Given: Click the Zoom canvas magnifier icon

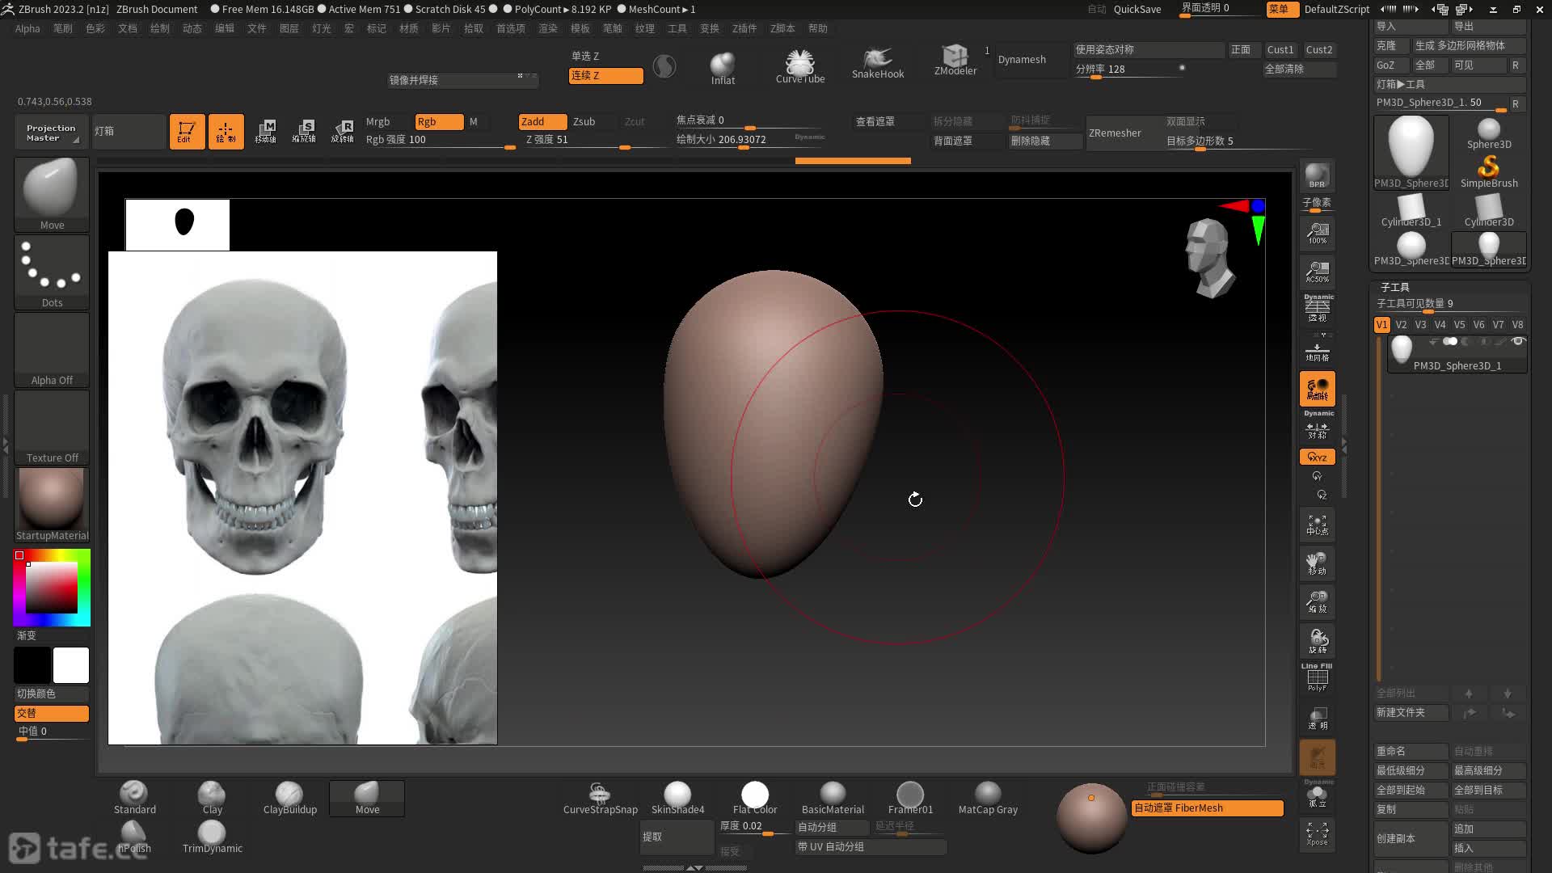Looking at the screenshot, I should tap(1317, 602).
